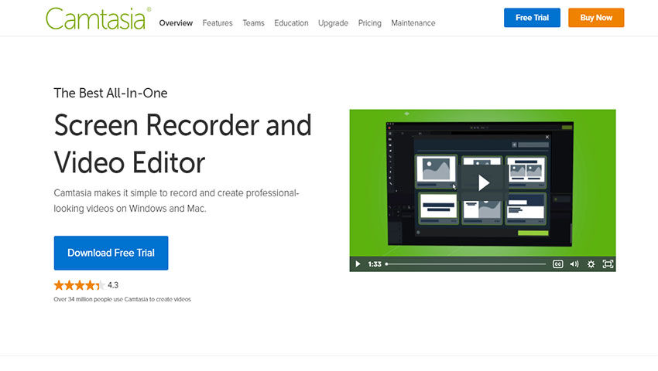
Task: Open the Teams nav link
Action: pos(253,23)
